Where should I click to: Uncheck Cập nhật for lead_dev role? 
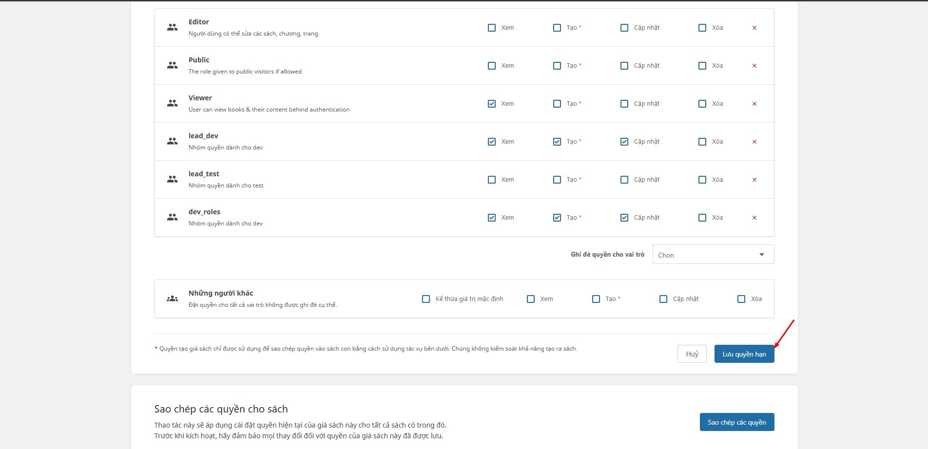pos(624,142)
